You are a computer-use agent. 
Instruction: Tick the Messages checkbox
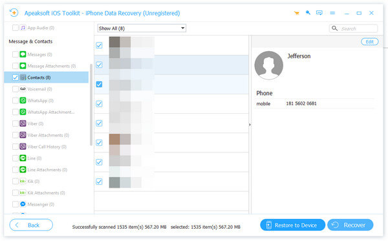(x=16, y=54)
